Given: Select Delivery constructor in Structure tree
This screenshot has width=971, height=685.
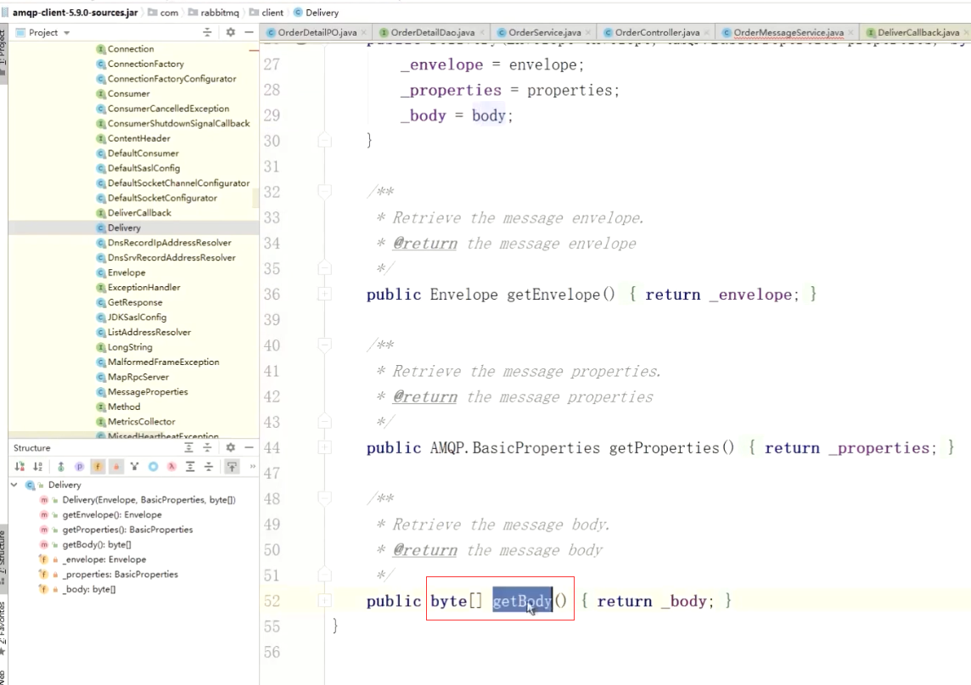Looking at the screenshot, I should pyautogui.click(x=149, y=500).
